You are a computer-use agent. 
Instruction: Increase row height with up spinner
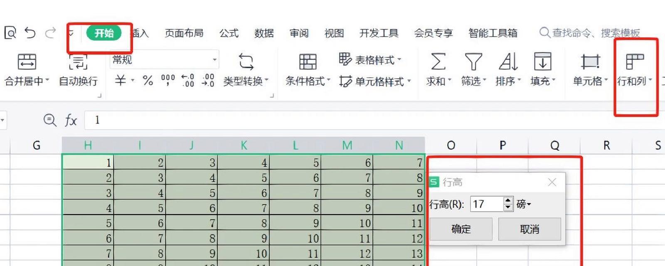click(508, 200)
